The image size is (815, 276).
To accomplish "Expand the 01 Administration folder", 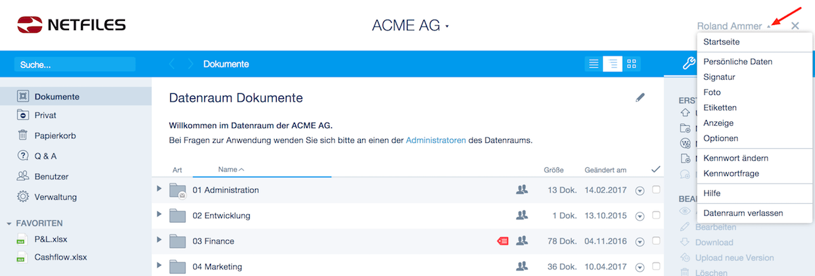I will click(x=158, y=189).
